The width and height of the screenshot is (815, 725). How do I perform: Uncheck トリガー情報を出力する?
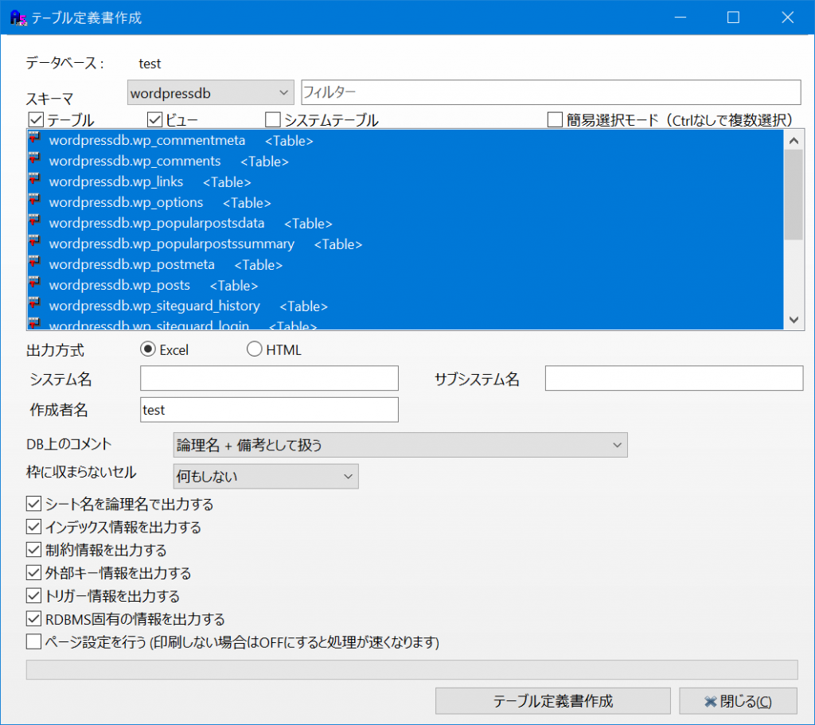[33, 595]
